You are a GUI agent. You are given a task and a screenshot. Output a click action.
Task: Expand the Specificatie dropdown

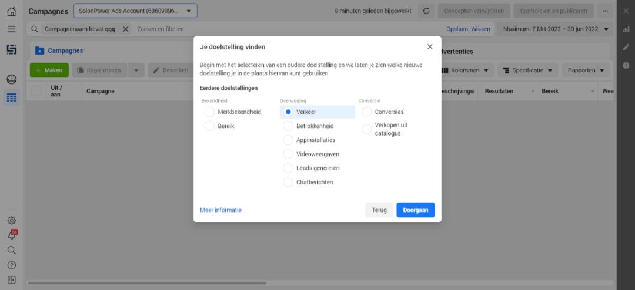point(527,70)
